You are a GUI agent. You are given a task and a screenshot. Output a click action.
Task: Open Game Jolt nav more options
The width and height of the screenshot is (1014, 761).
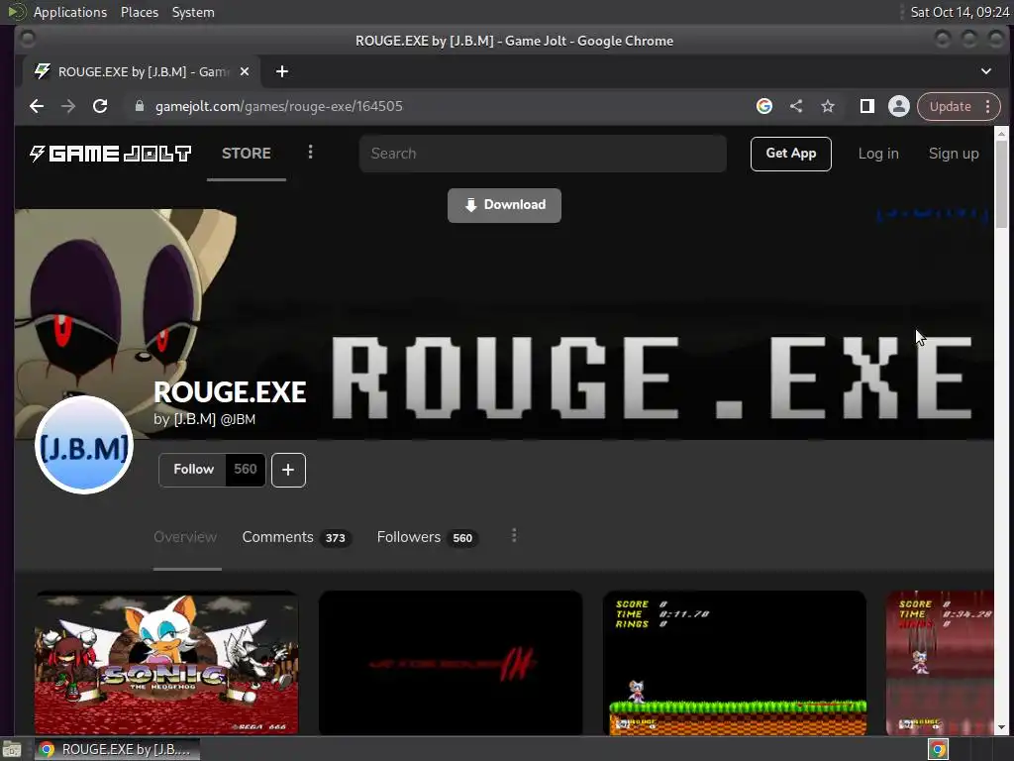pos(310,152)
